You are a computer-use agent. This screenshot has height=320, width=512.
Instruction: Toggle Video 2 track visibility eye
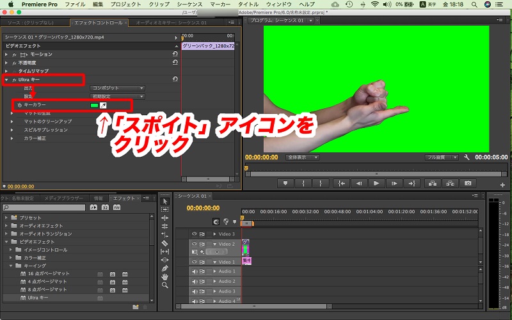[195, 244]
